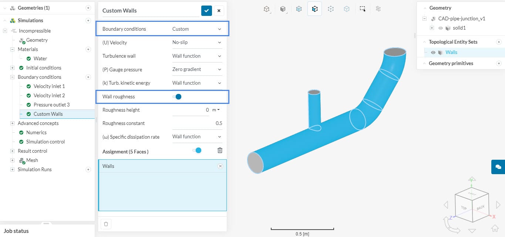Select Velocity inlet 1 in the tree
Image resolution: width=505 pixels, height=237 pixels.
pos(49,86)
